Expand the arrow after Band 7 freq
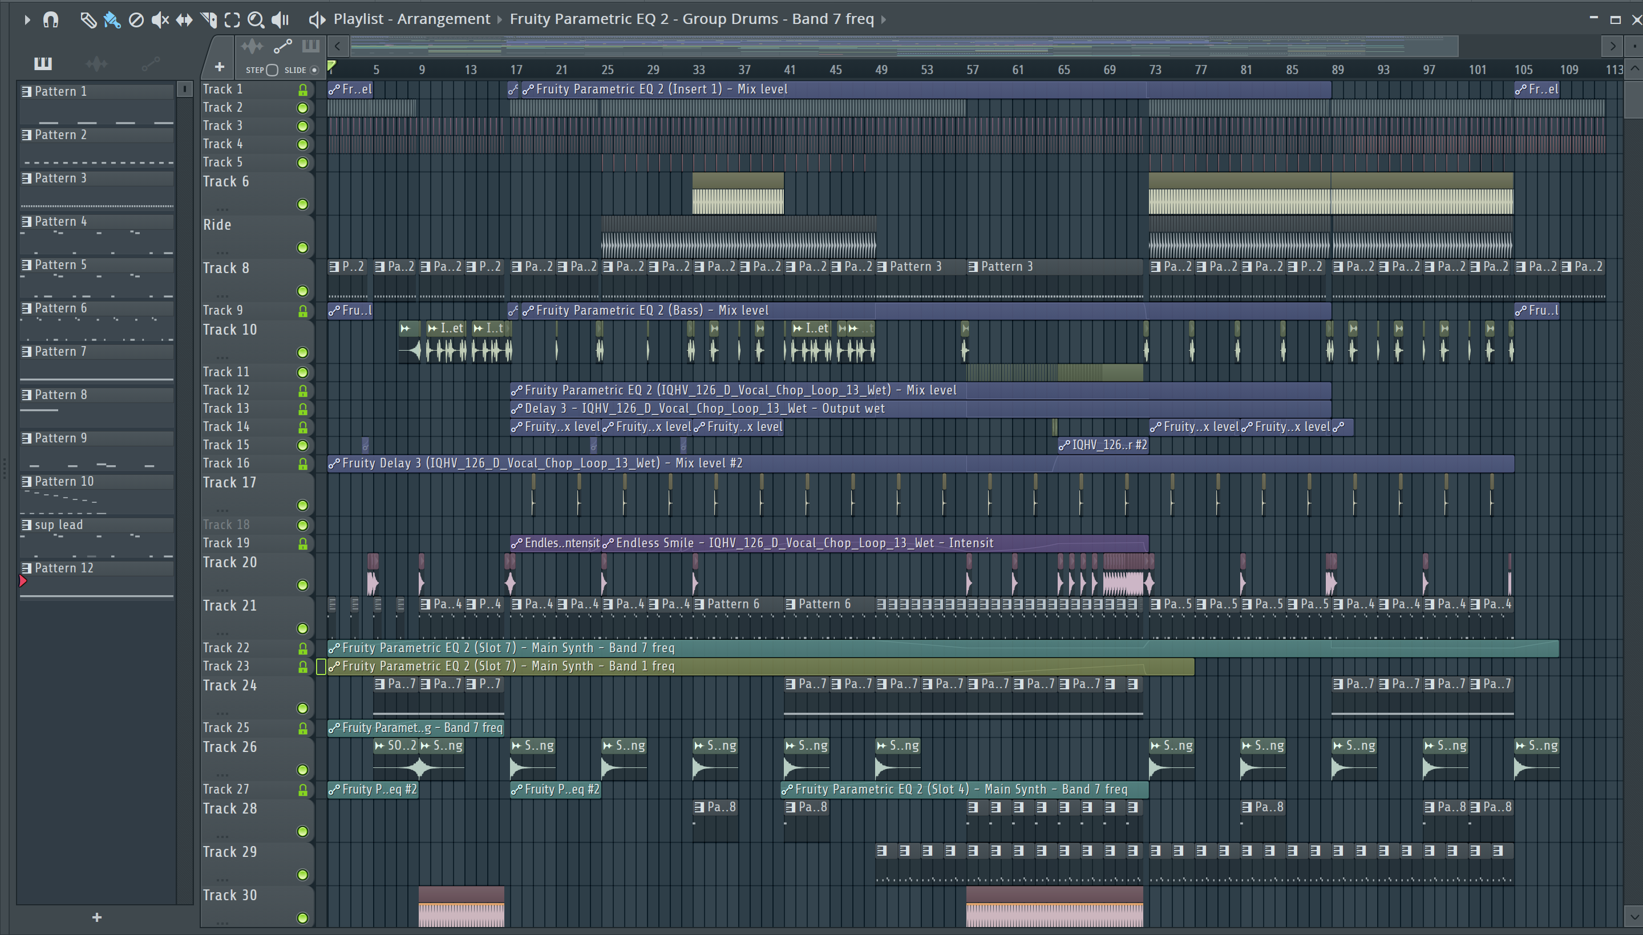 pyautogui.click(x=884, y=19)
